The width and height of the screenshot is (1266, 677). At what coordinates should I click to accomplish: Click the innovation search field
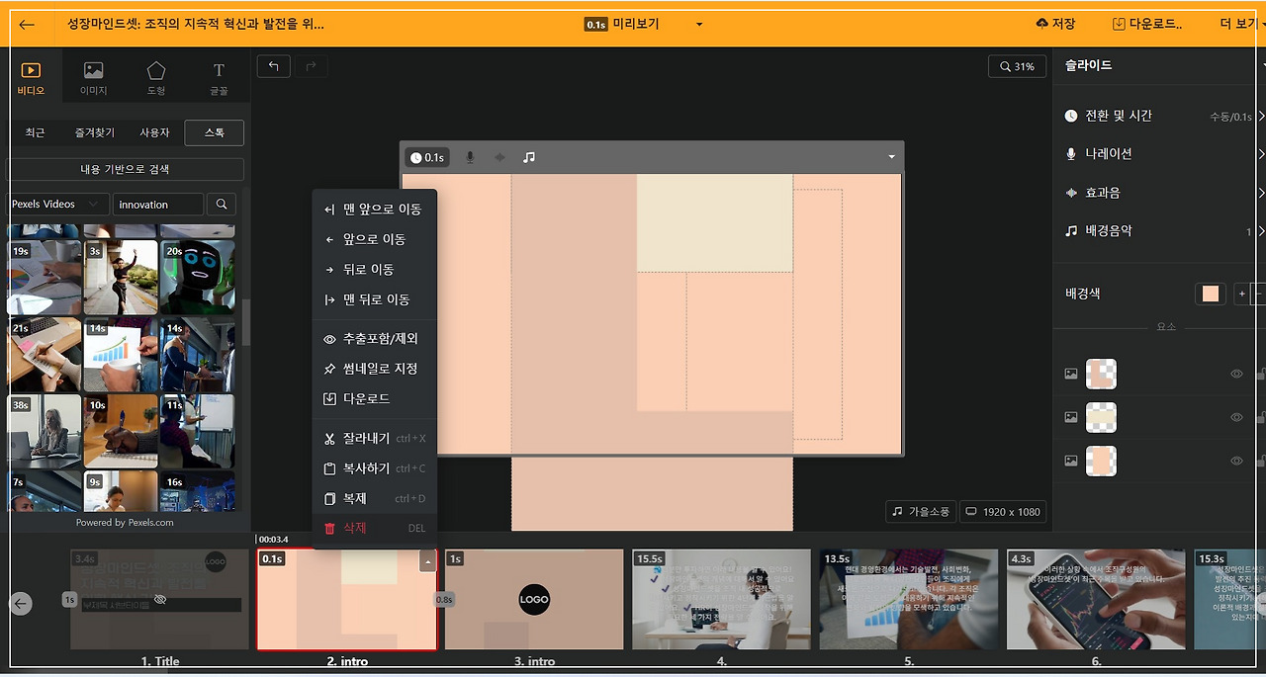click(x=158, y=204)
